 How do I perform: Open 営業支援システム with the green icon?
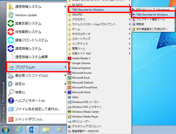pos(37,24)
